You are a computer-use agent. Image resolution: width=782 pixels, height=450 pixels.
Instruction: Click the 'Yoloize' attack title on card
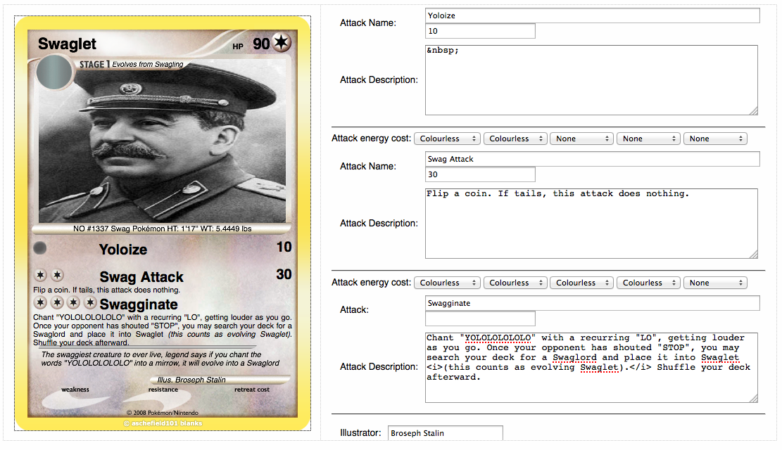click(x=123, y=250)
